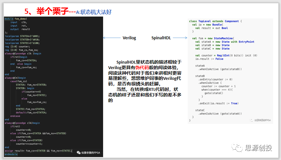Click 'input rst,' port line
This screenshot has height=160, width=281.
tap(19, 26)
